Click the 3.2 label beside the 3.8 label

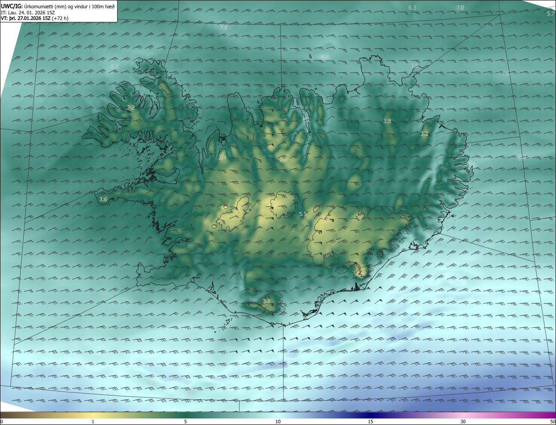coord(424,134)
